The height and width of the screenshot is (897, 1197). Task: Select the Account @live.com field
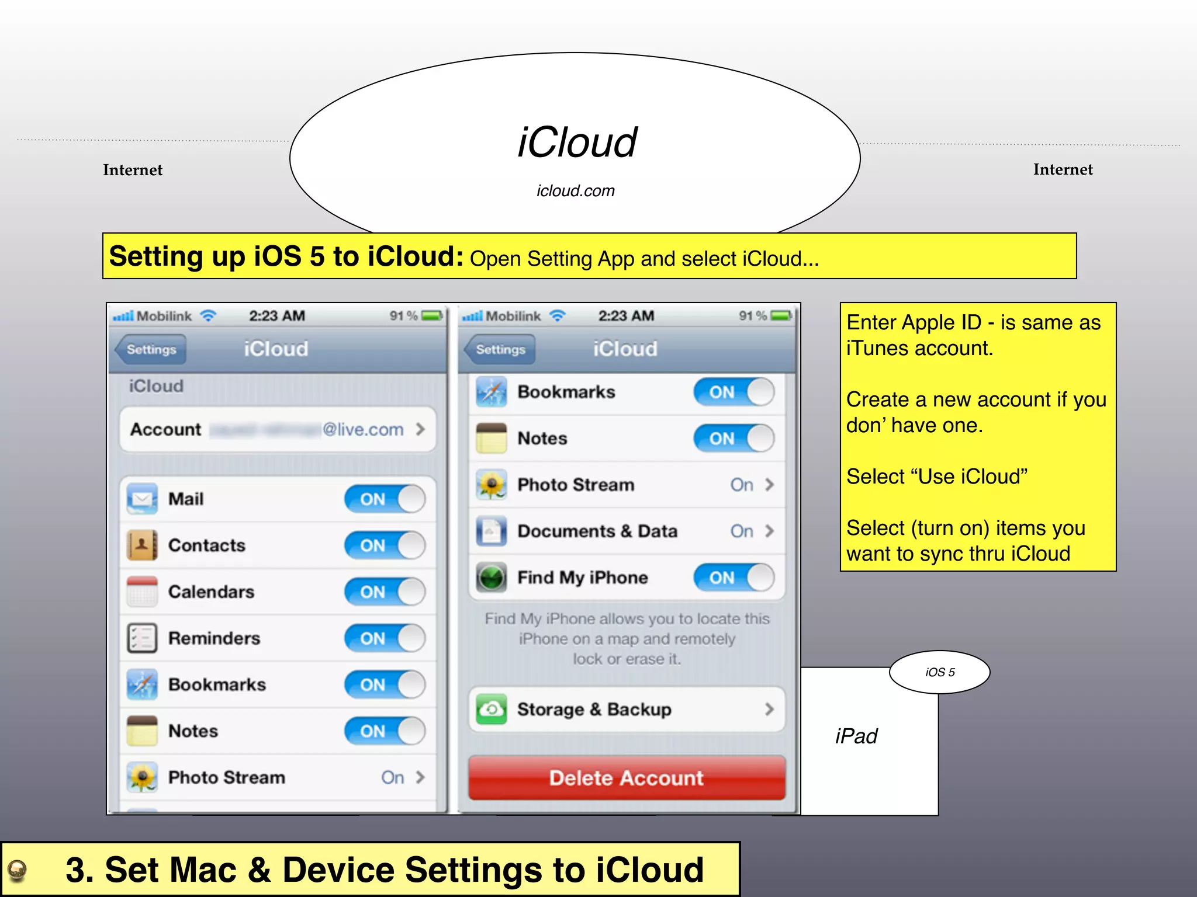(x=278, y=429)
